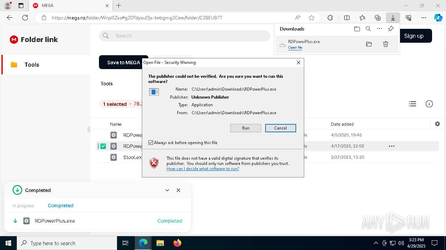Open a new browser tab
The height and width of the screenshot is (250, 446).
coord(118,6)
